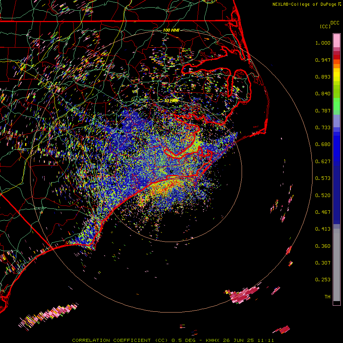
Task: Click the TH threshold label
Action: point(327,297)
